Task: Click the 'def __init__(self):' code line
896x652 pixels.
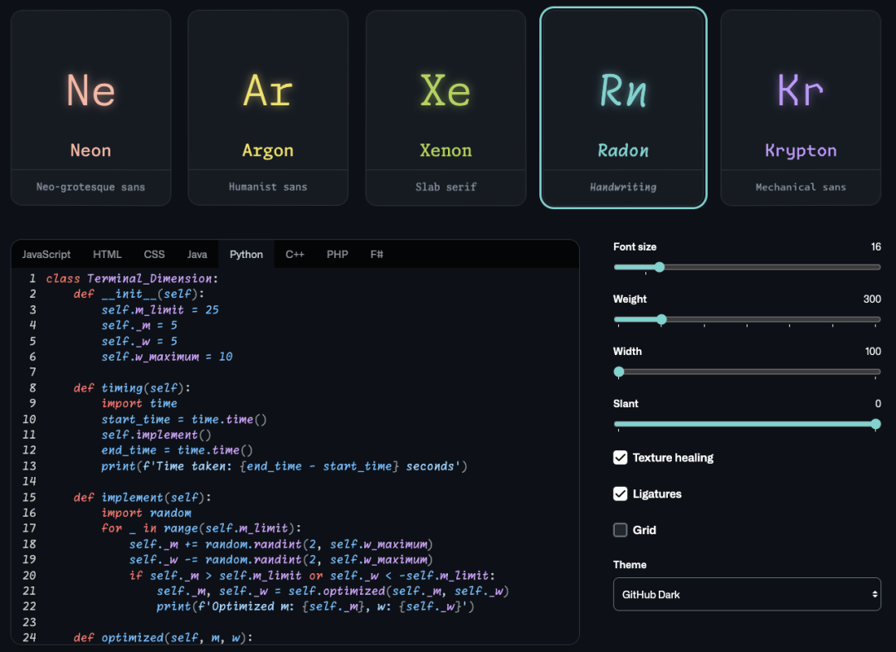Action: (139, 294)
